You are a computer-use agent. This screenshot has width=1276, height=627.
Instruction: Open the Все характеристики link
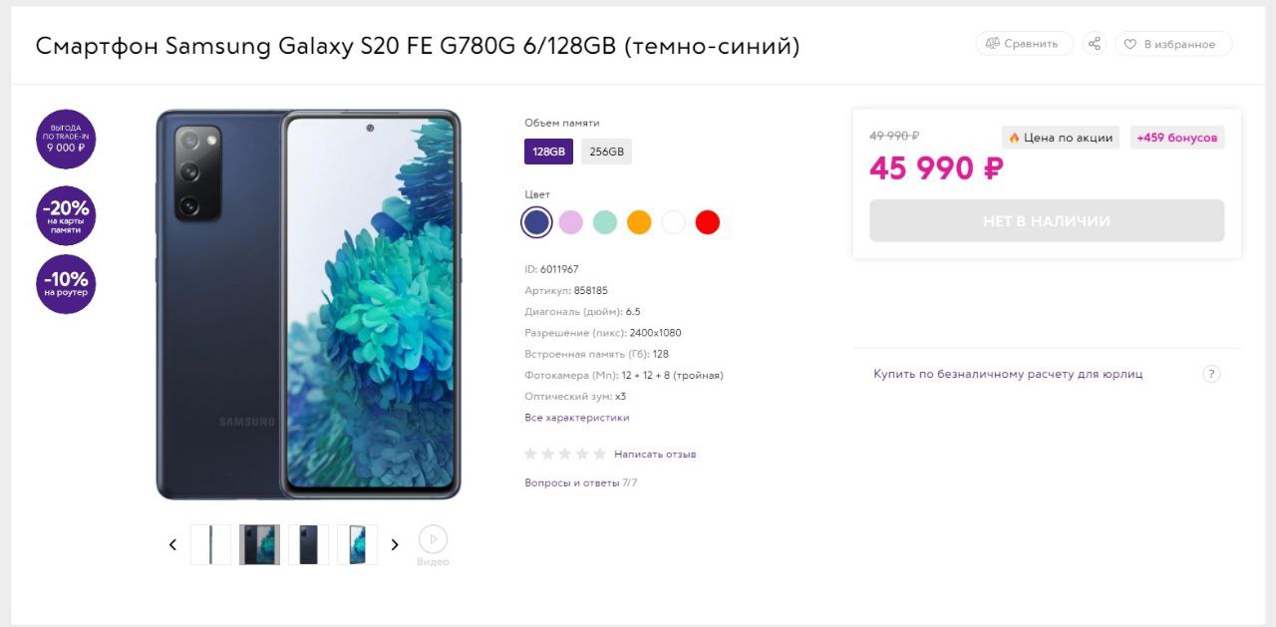pyautogui.click(x=577, y=418)
